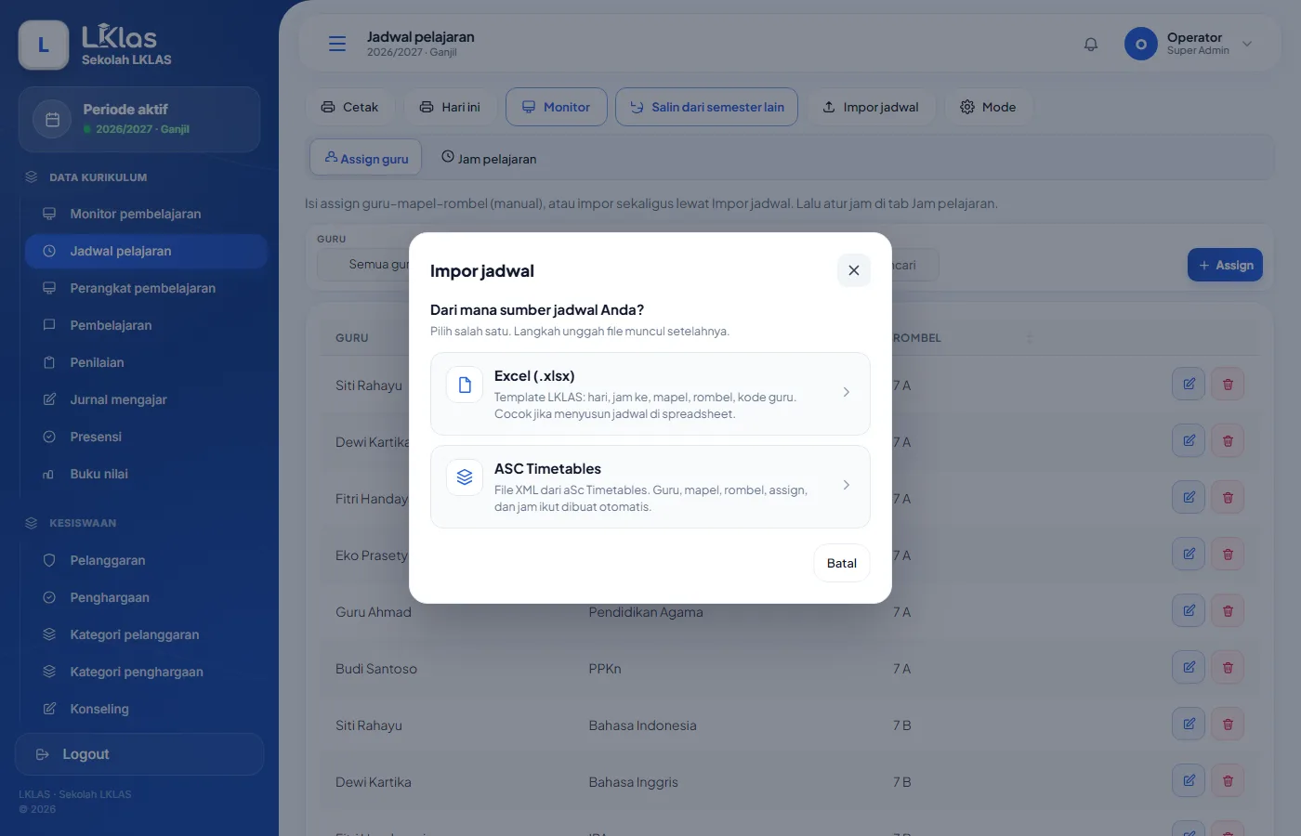1301x836 pixels.
Task: Open the hamburger menu in the header
Action: pyautogui.click(x=337, y=44)
